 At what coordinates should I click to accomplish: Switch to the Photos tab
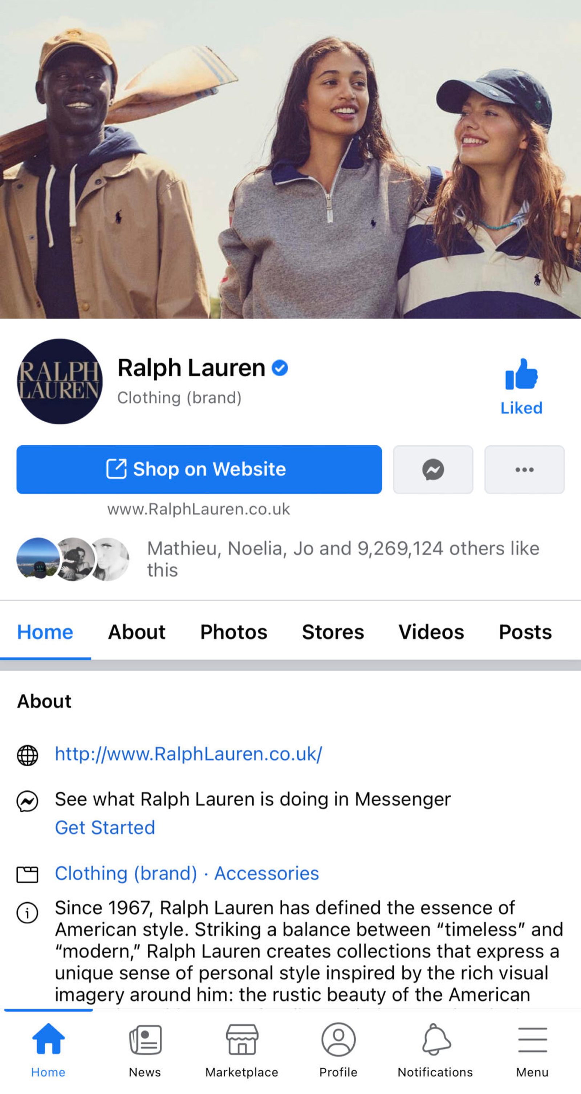(x=233, y=632)
